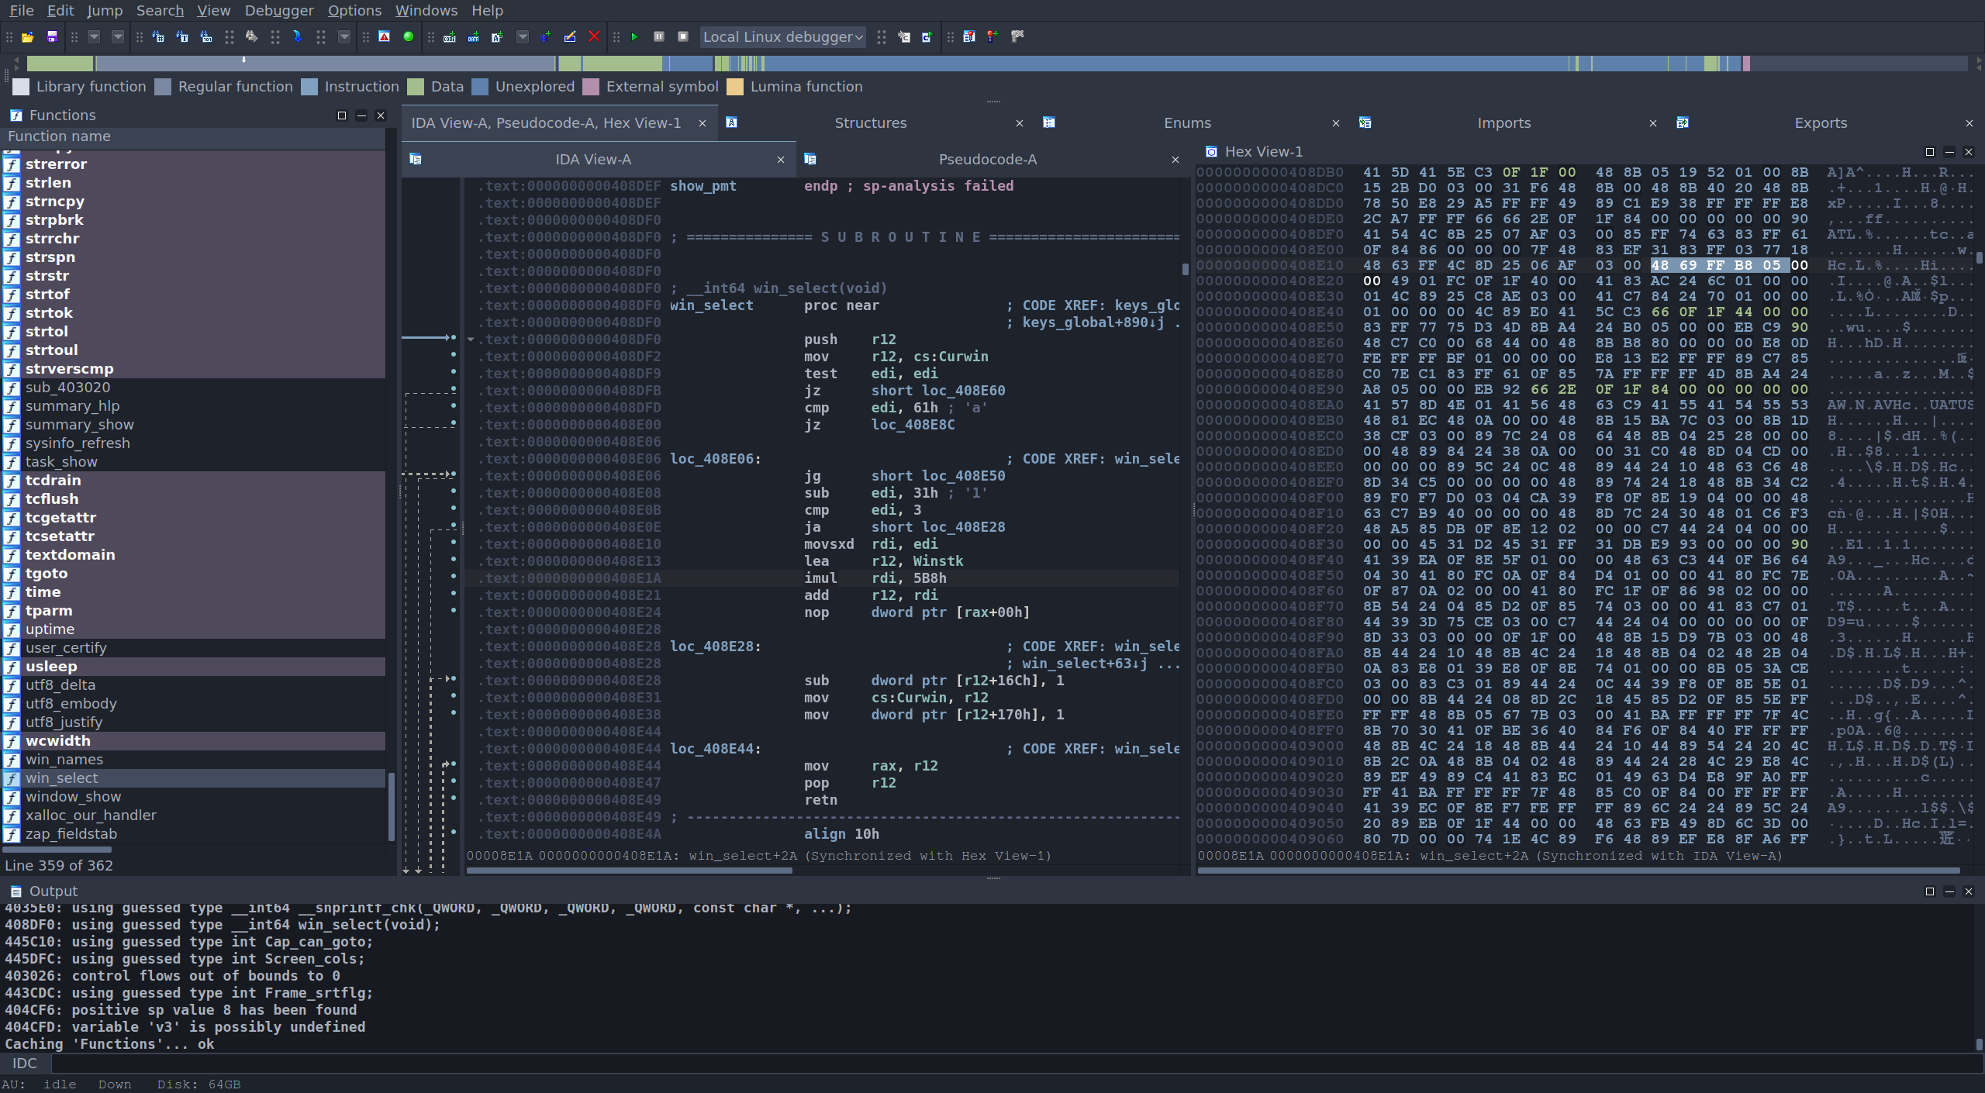Image resolution: width=1985 pixels, height=1093 pixels.
Task: Open the Local Linux debugger dropdown
Action: [x=783, y=36]
